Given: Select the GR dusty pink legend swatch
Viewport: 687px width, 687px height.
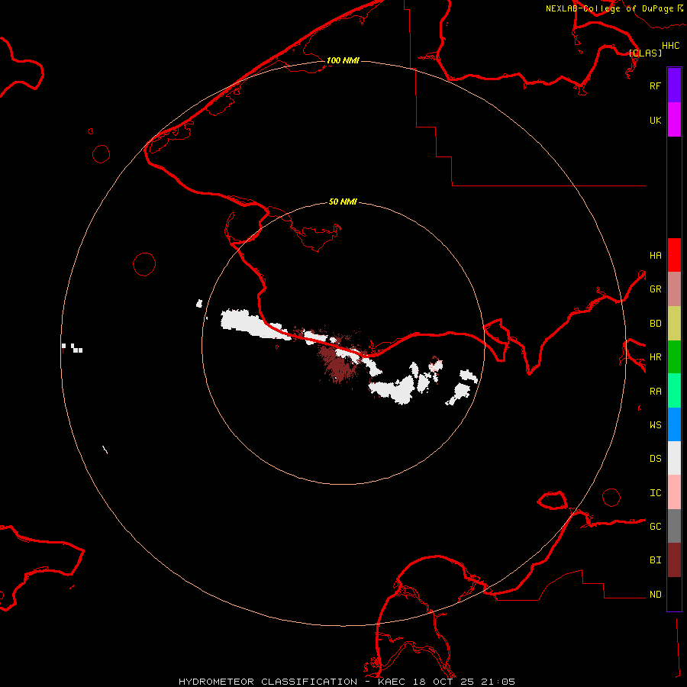Looking at the screenshot, I should click(674, 289).
